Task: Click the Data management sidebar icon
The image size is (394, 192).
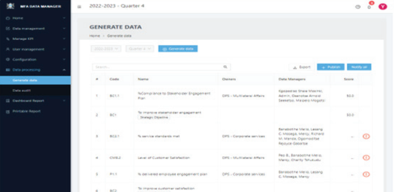Action: 7,28
